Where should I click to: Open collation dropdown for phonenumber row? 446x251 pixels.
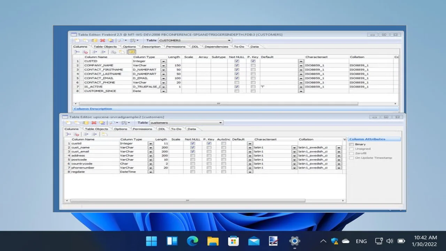coord(339,168)
